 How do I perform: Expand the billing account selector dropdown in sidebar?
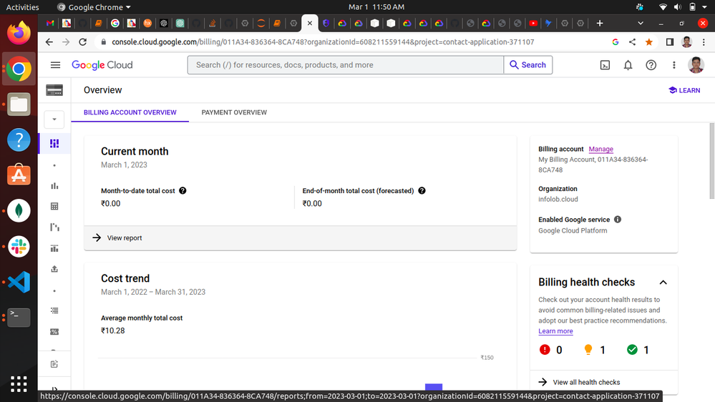click(54, 119)
